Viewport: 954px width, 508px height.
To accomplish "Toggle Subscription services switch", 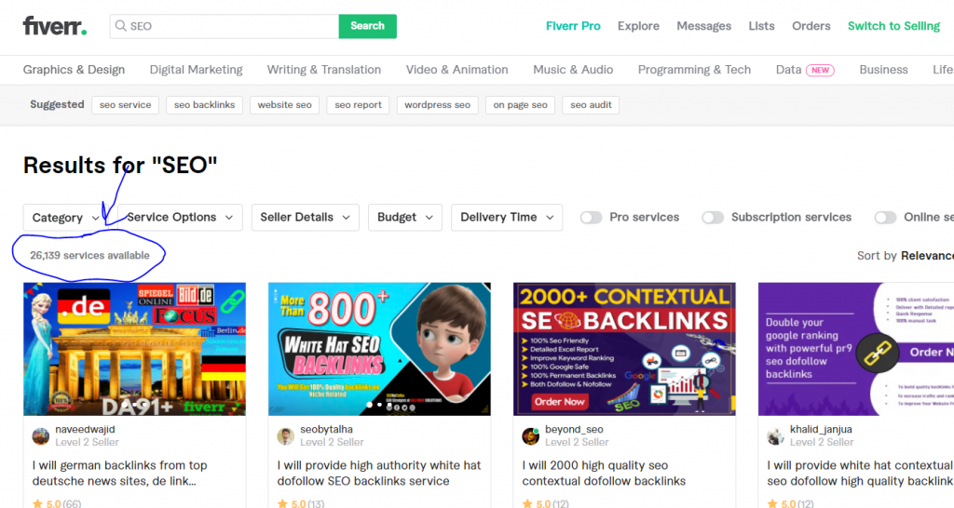I will 713,217.
